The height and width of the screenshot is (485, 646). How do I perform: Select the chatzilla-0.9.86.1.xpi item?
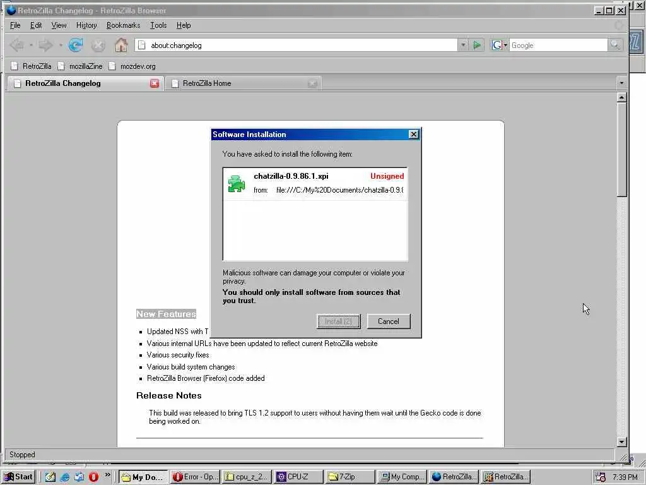click(x=315, y=184)
